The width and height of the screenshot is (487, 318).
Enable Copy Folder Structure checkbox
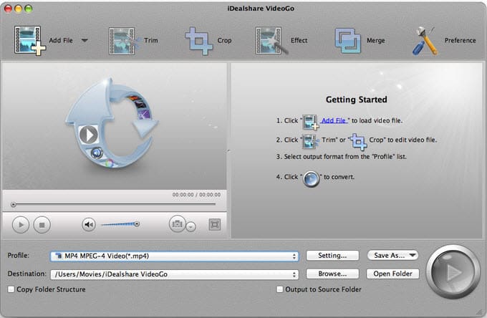(11, 289)
